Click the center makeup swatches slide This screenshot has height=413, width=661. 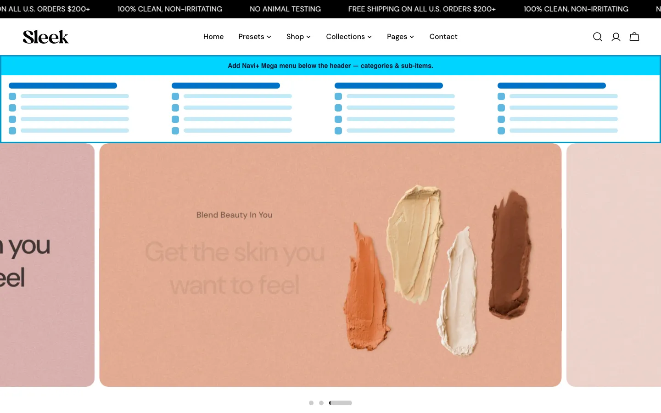pyautogui.click(x=330, y=265)
